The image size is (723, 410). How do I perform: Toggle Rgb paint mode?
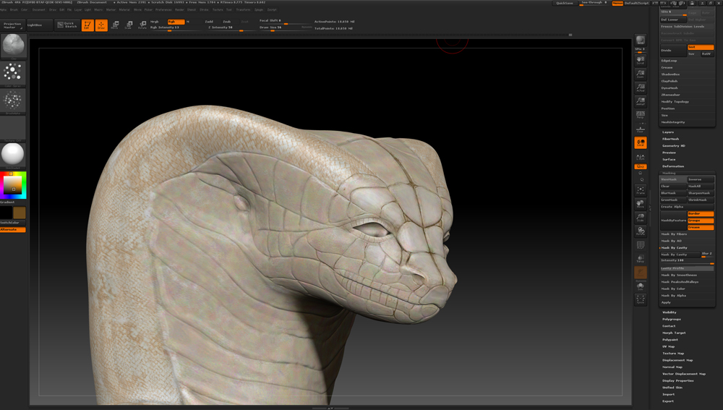click(176, 22)
